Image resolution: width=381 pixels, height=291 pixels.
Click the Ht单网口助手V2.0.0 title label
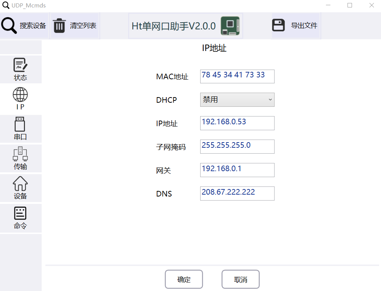click(x=174, y=26)
